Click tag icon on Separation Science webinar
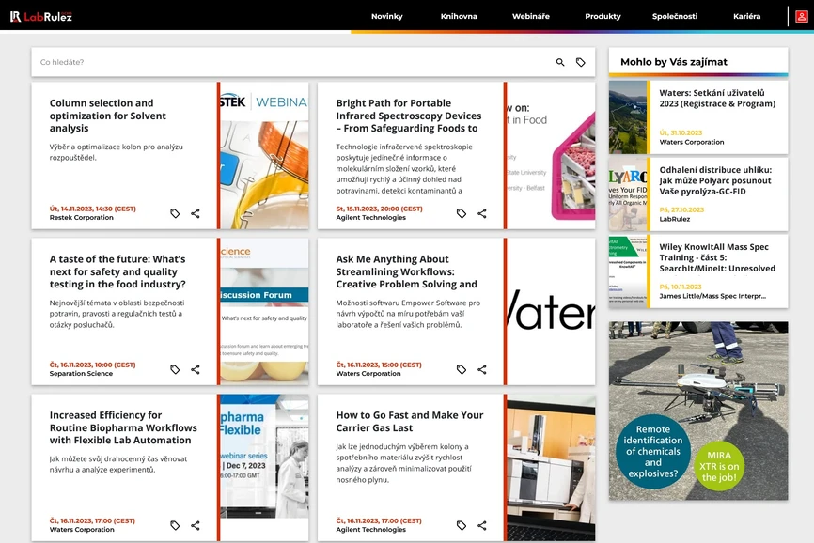 (x=175, y=369)
